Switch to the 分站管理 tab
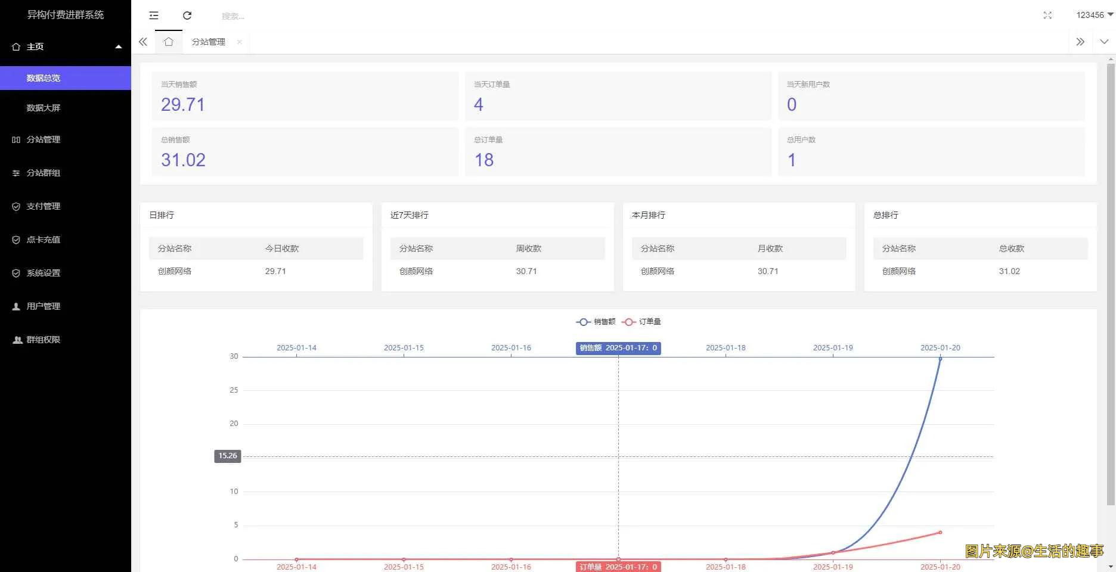This screenshot has height=572, width=1116. [208, 42]
